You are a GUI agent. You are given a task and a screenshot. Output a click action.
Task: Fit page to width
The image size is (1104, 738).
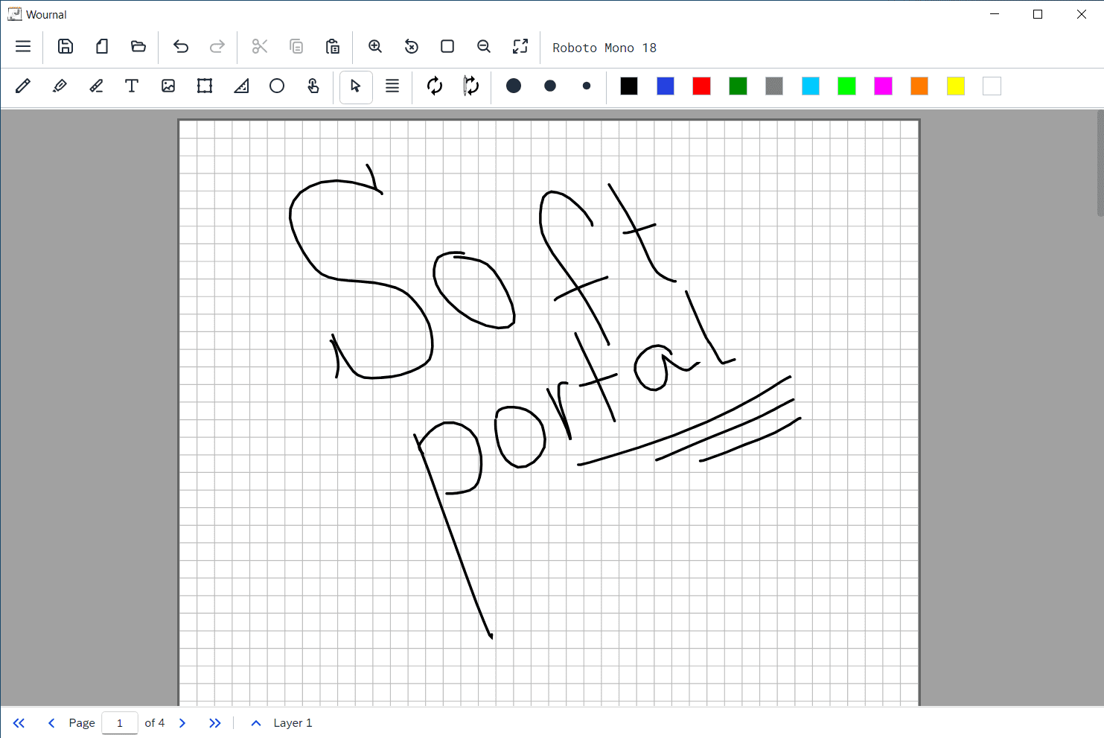447,47
